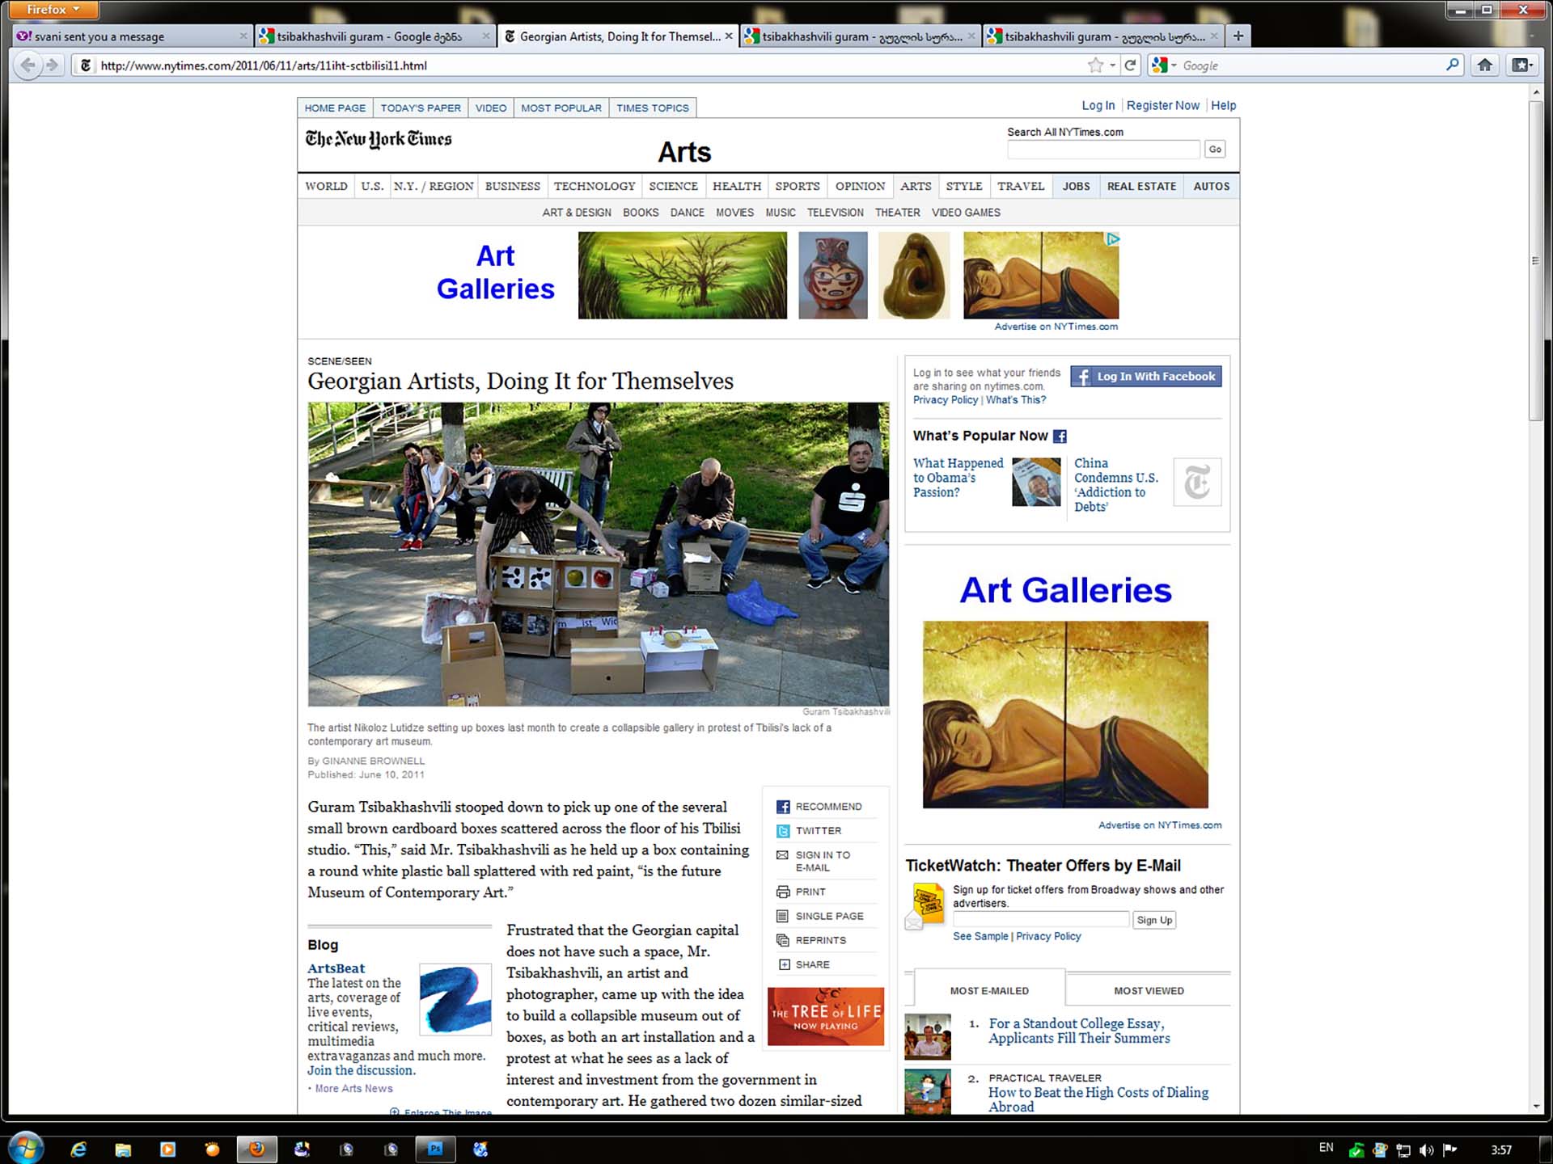Click the More Arts News link

point(353,1089)
